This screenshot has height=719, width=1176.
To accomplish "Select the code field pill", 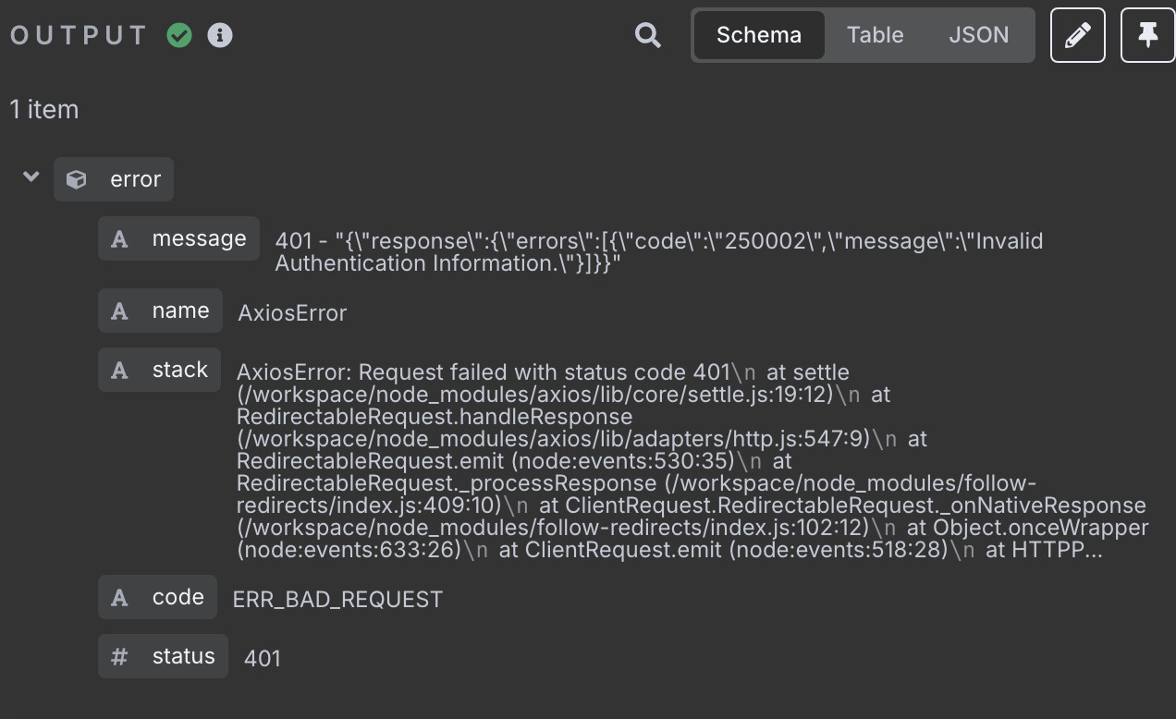I will 158,597.
